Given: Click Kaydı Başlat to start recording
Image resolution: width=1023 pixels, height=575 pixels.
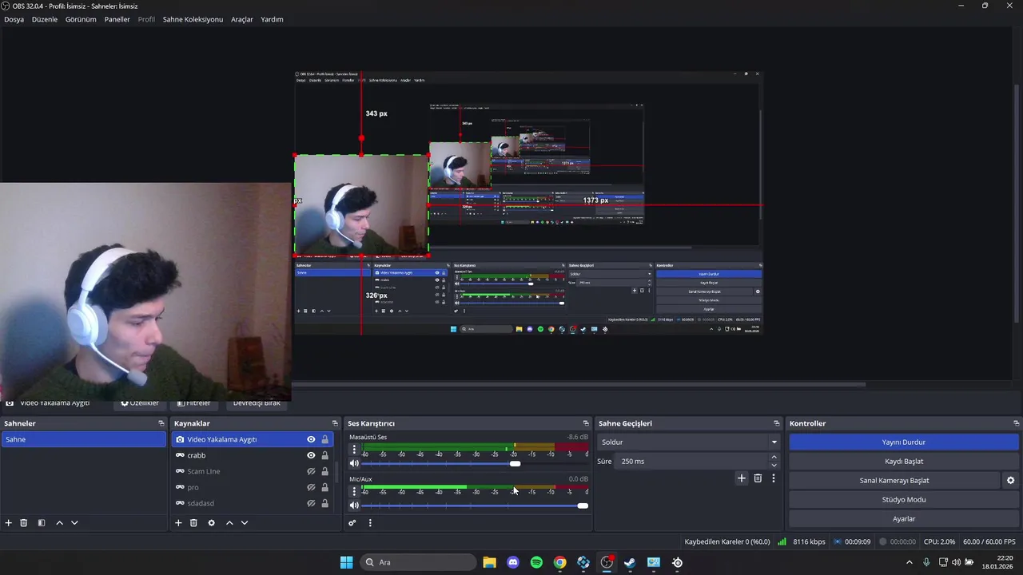Looking at the screenshot, I should [x=904, y=461].
